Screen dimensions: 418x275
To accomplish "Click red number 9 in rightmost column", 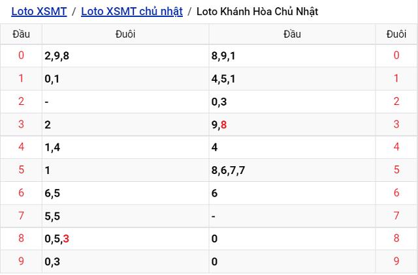I will pos(396,261).
